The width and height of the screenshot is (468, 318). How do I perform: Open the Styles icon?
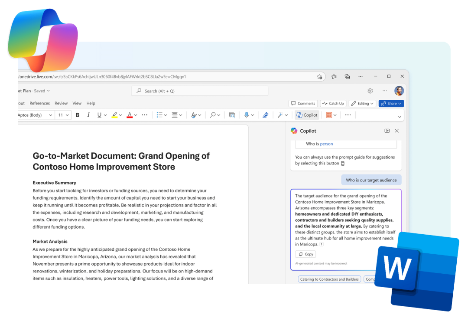[194, 115]
